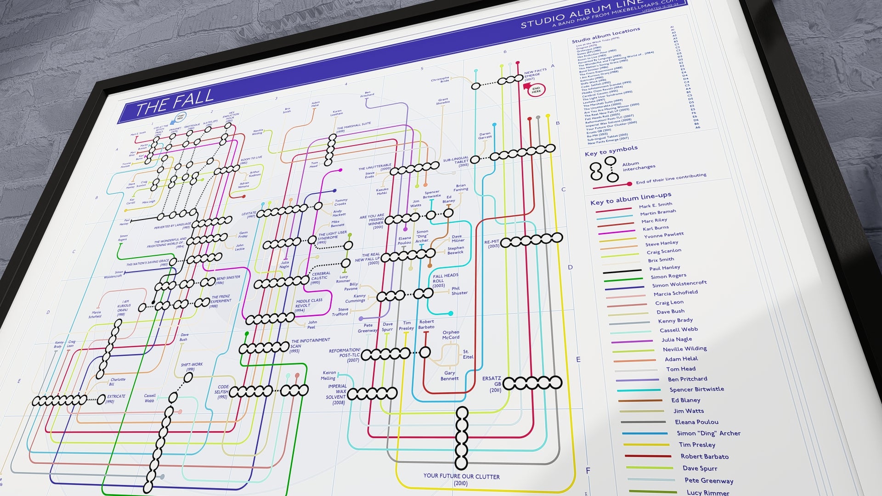Click the red END HERE marker
Image resolution: width=882 pixels, height=496 pixels.
pos(536,90)
